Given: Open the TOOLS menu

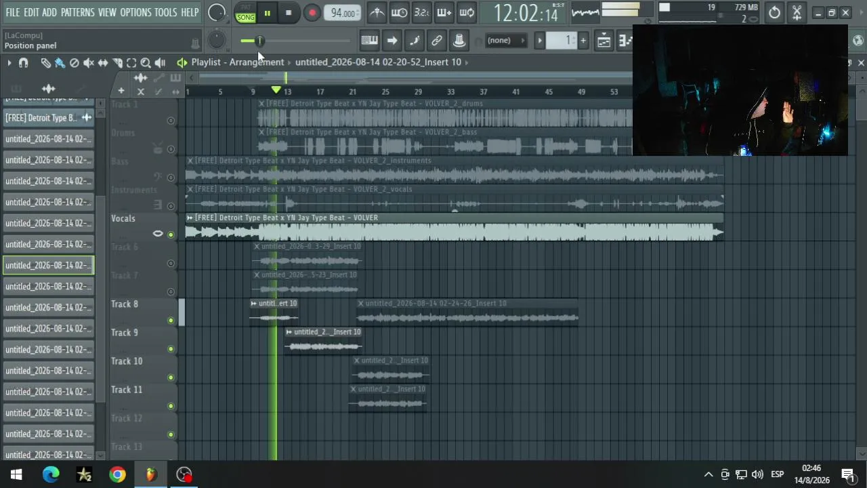Looking at the screenshot, I should pyautogui.click(x=166, y=13).
